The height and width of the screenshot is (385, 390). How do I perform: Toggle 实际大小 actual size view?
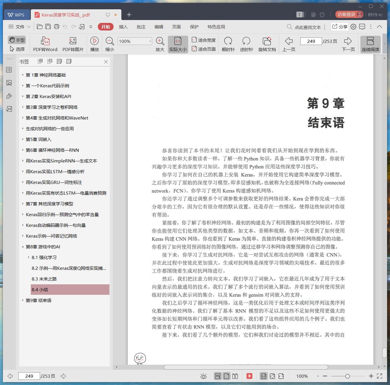click(x=178, y=44)
